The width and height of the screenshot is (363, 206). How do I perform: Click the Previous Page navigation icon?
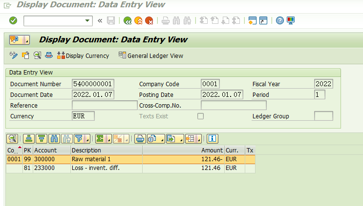click(214, 20)
